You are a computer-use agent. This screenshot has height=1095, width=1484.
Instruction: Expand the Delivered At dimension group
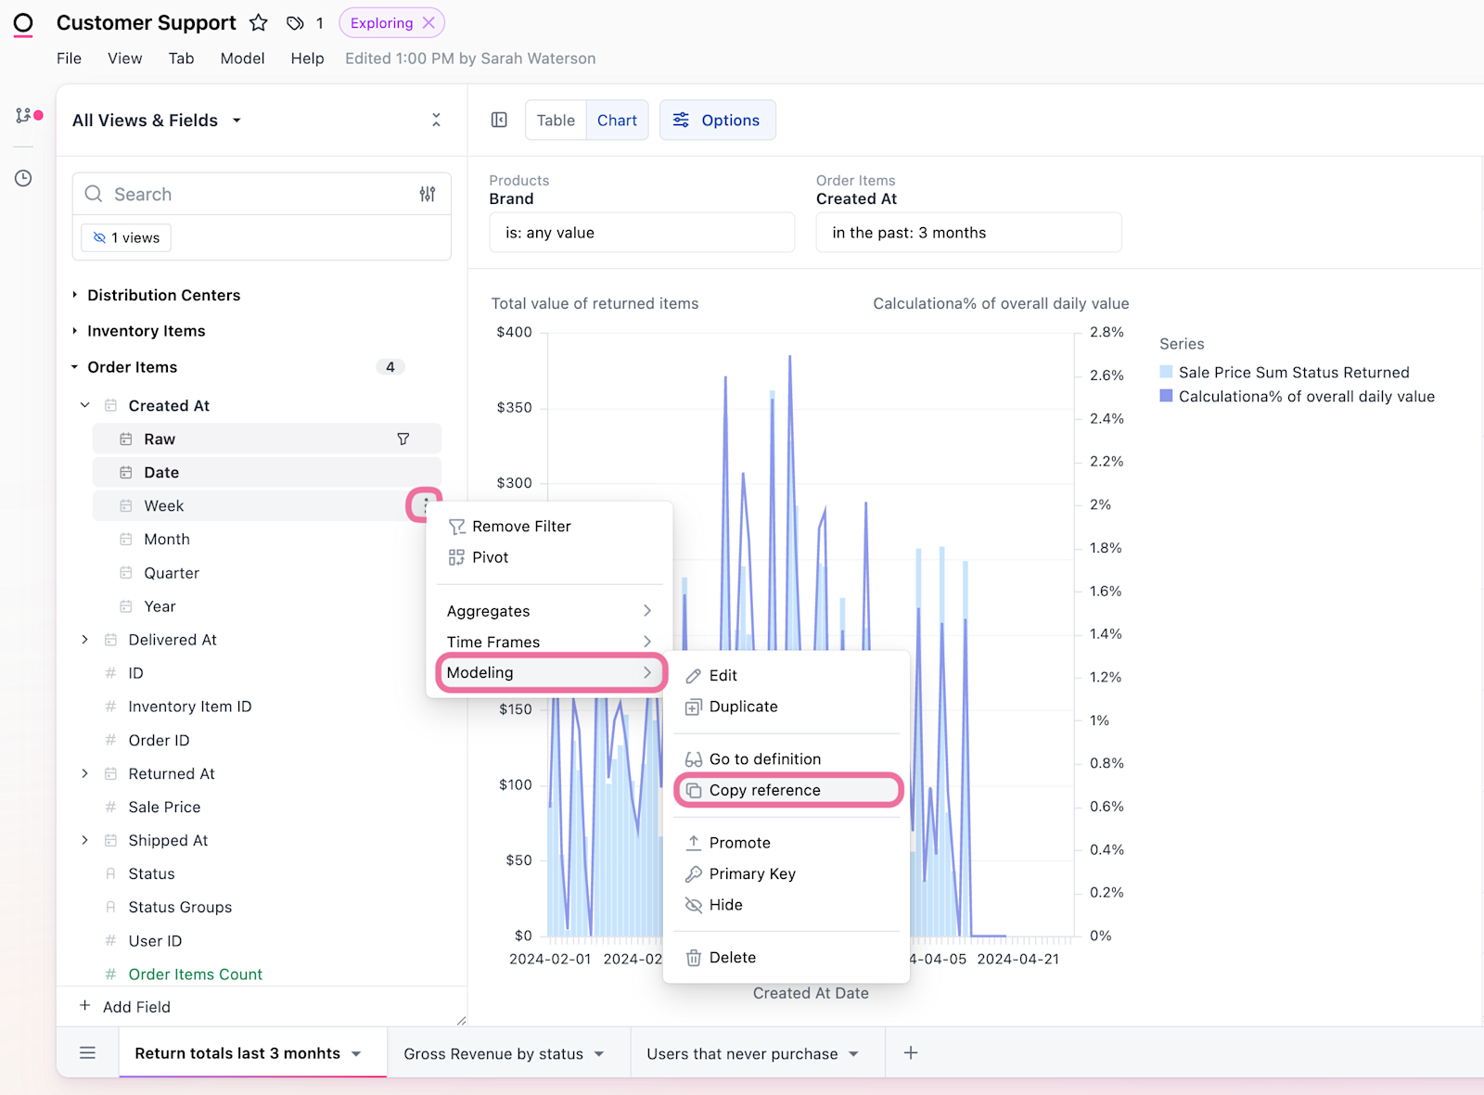85,640
